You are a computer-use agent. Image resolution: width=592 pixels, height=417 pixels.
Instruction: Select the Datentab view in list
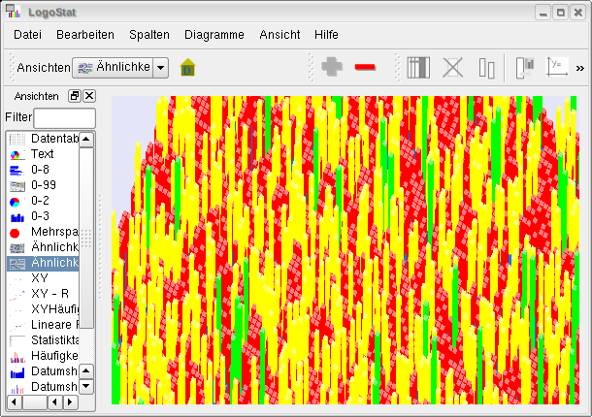point(43,139)
